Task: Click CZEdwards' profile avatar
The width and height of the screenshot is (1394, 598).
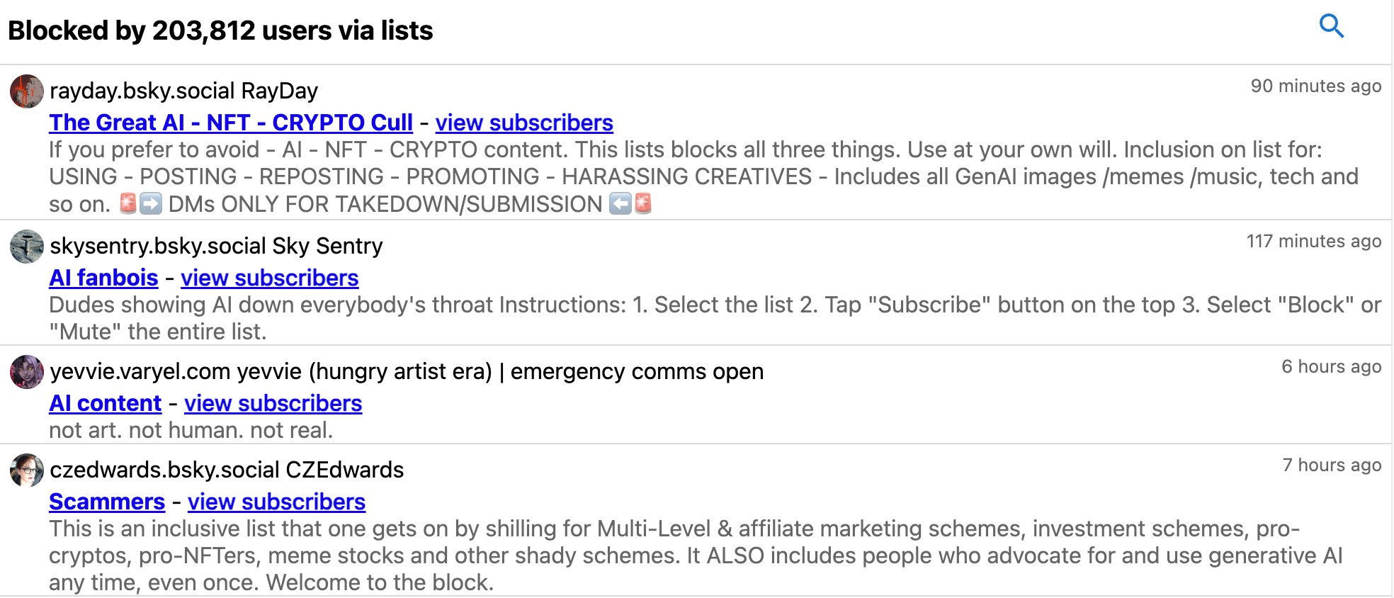Action: click(27, 470)
